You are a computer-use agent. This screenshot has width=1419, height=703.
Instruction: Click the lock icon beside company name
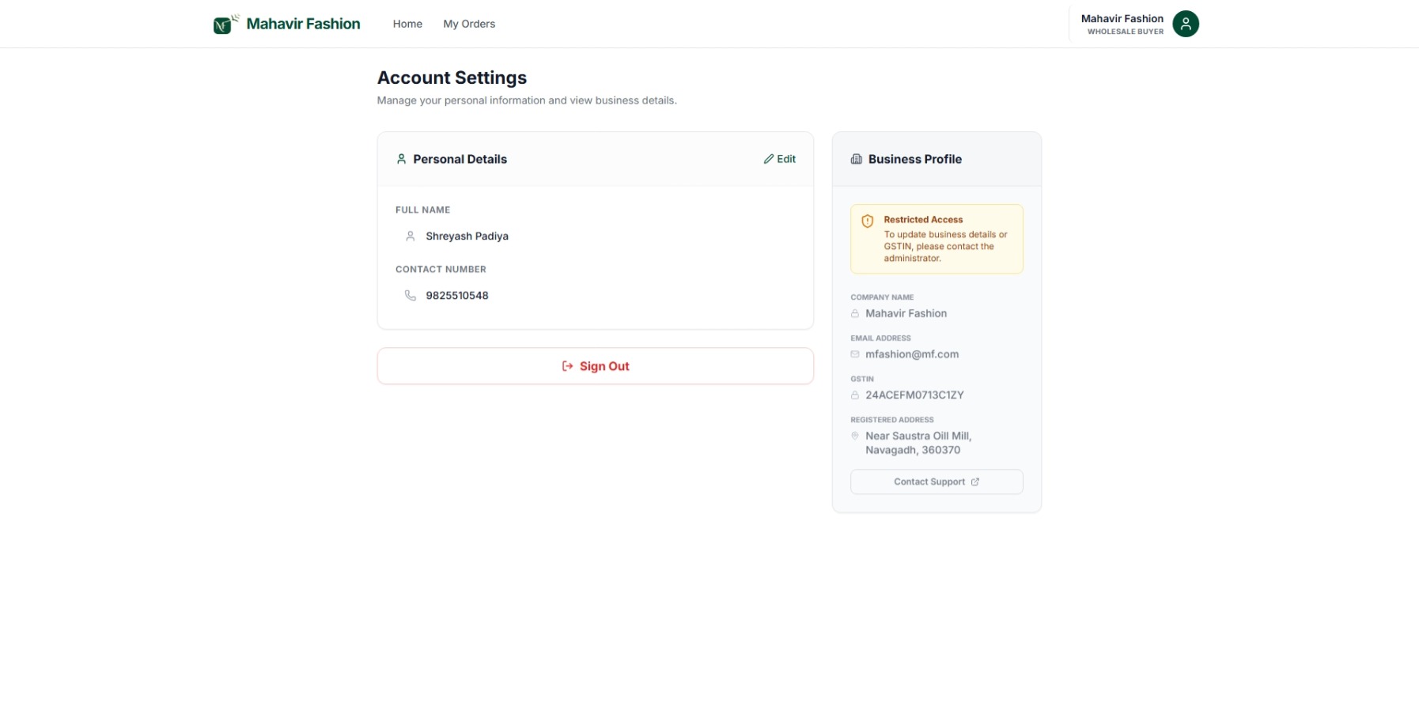point(855,314)
